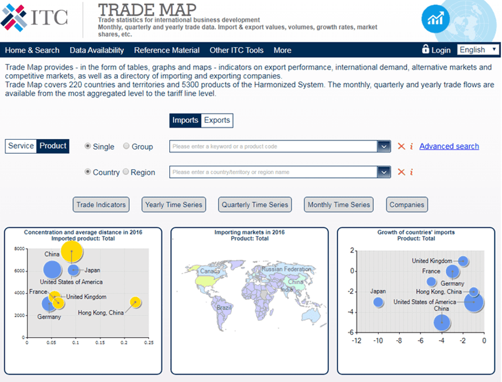Click the Hong Kong, China yellow bubble
The image size is (502, 382).
135,302
